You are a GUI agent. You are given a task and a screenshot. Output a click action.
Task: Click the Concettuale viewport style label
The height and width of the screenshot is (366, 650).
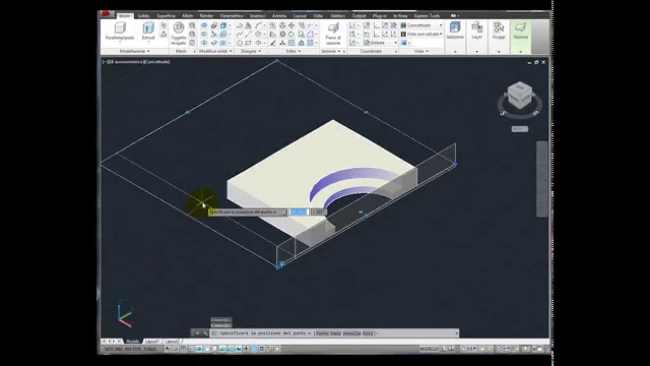tap(157, 62)
